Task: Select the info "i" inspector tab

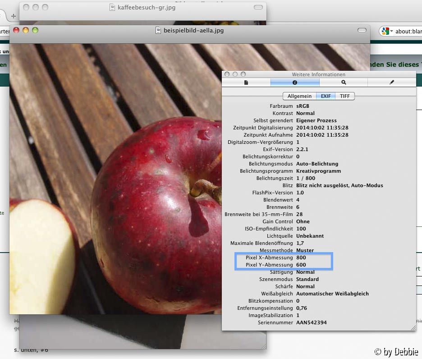Action: 295,83
